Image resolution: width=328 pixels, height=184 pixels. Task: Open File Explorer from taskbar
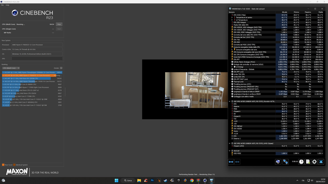click(139, 180)
